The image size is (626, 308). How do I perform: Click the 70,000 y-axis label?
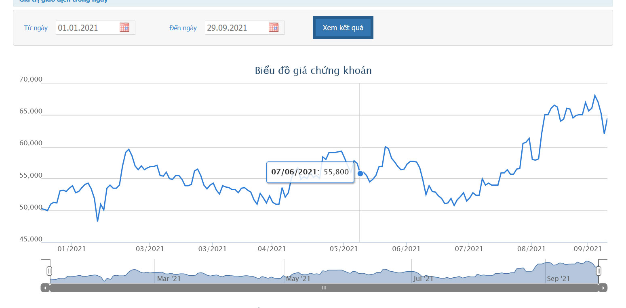[x=31, y=80]
